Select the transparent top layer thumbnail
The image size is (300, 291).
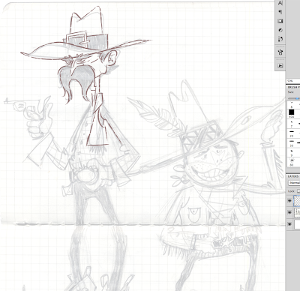click(297, 200)
